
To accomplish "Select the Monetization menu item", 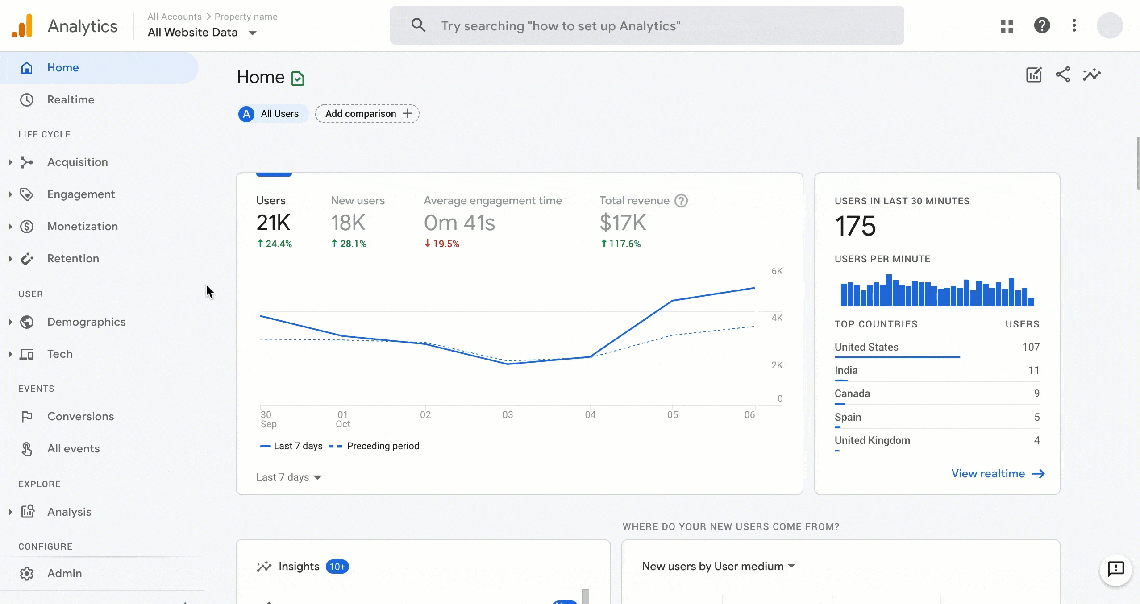I will point(82,226).
